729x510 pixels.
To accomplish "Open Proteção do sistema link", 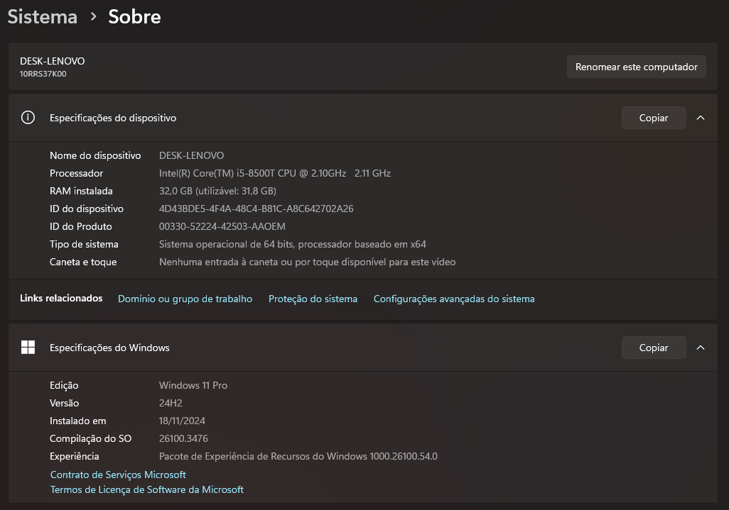I will pos(313,299).
